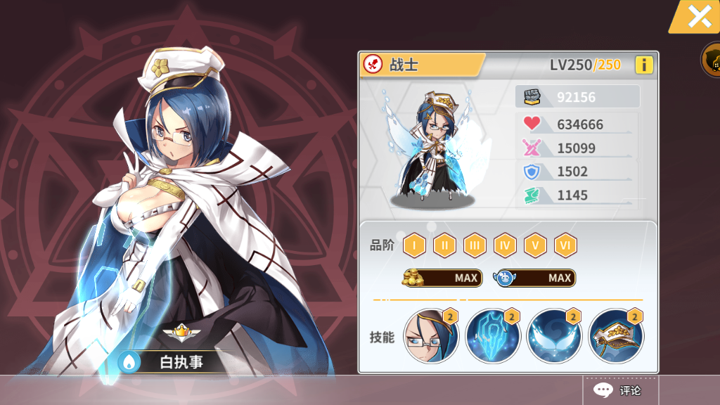The height and width of the screenshot is (405, 720).
Task: Select the blue armor skill icon
Action: coord(492,336)
